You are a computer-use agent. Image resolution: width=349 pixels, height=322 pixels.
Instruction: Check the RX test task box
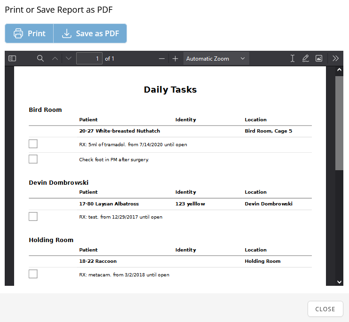coord(33,216)
